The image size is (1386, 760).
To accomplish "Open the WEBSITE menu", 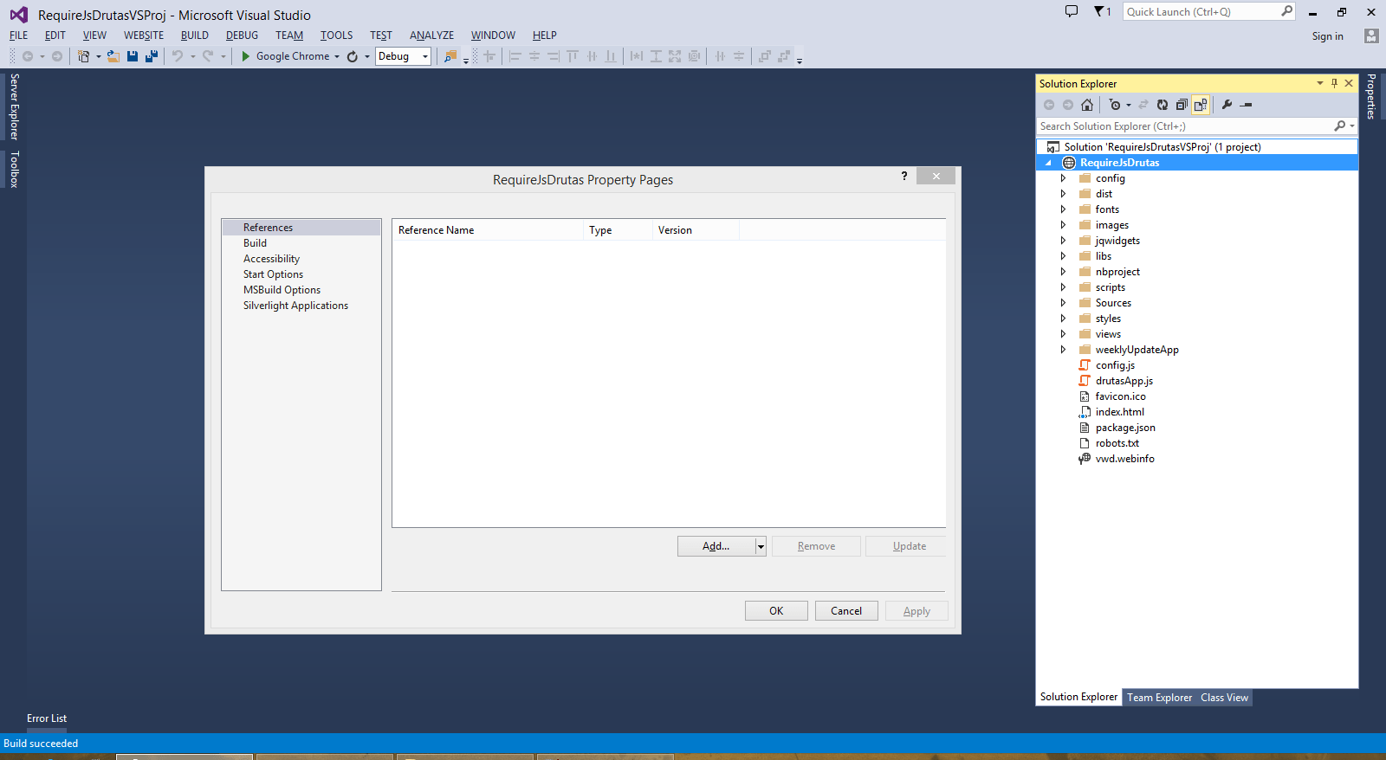I will (144, 35).
